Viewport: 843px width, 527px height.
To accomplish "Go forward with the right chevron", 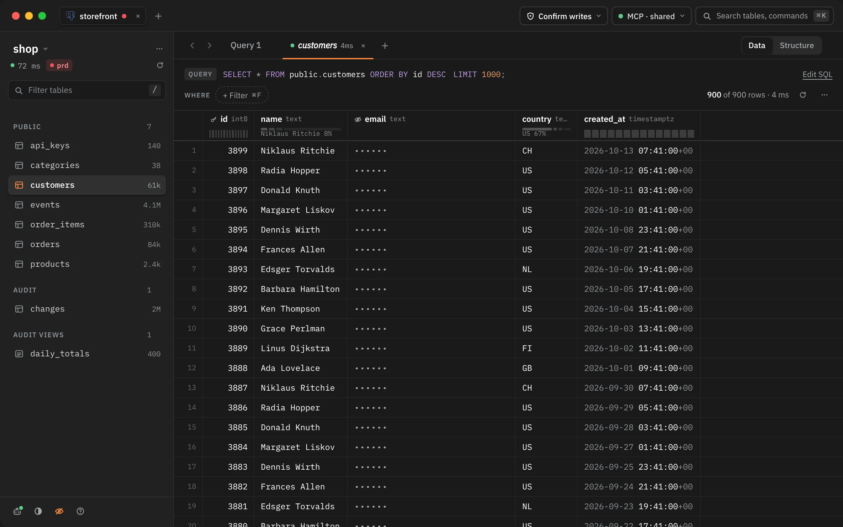I will [209, 46].
